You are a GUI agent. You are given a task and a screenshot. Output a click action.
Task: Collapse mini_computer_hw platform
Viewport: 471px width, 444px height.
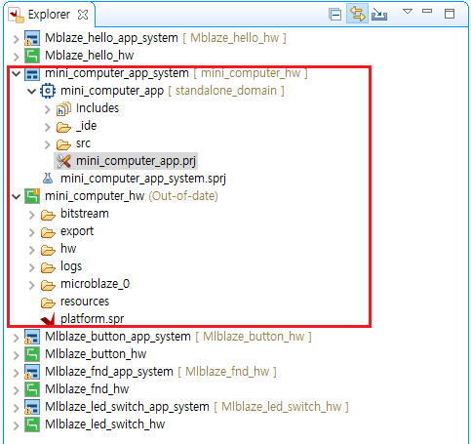tap(16, 196)
